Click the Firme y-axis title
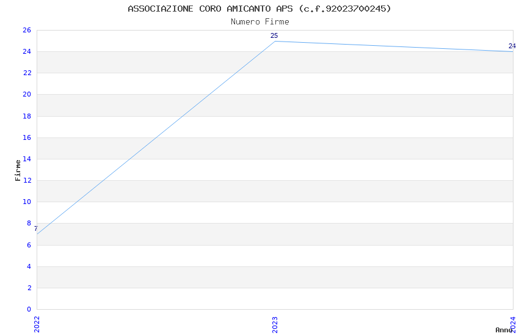The height and width of the screenshot is (336, 519). pyautogui.click(x=18, y=170)
